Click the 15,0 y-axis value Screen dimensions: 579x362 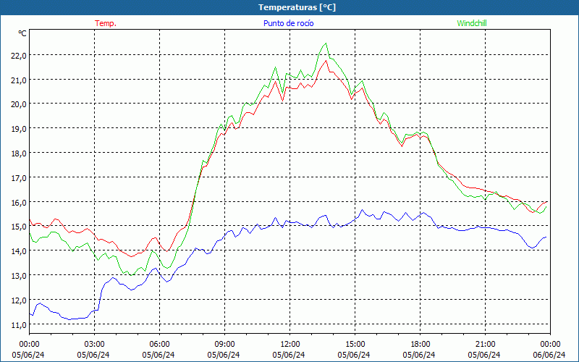coord(19,227)
